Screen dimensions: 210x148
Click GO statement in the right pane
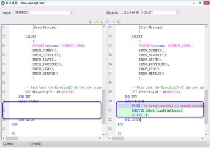[x=120, y=134]
